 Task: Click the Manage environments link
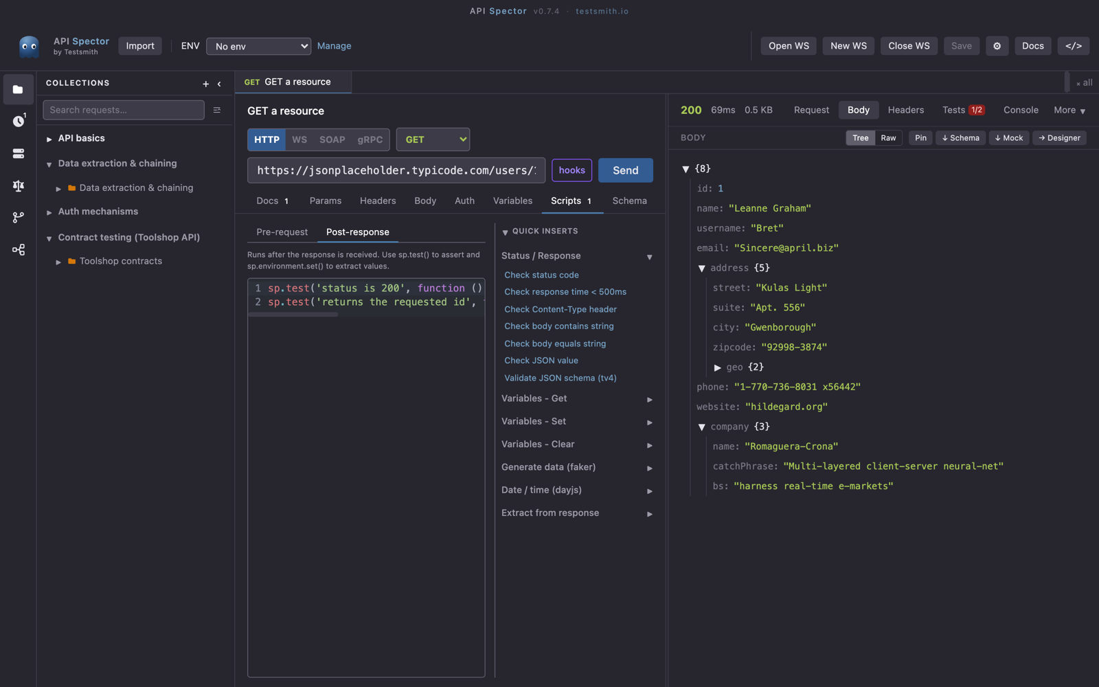335,46
